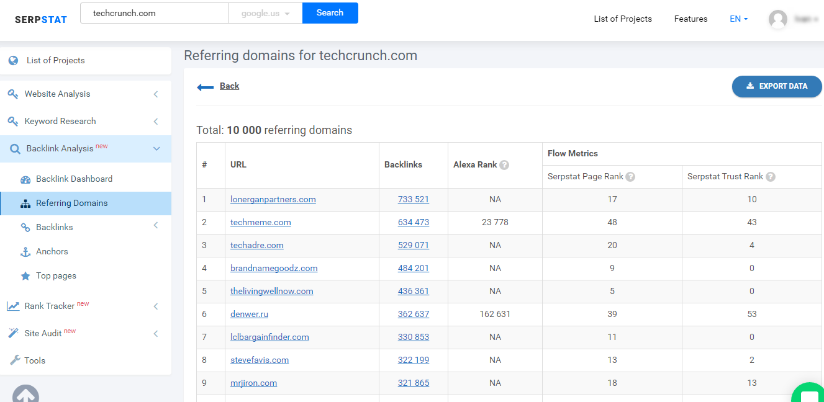Open the green chat widget

coord(809,392)
